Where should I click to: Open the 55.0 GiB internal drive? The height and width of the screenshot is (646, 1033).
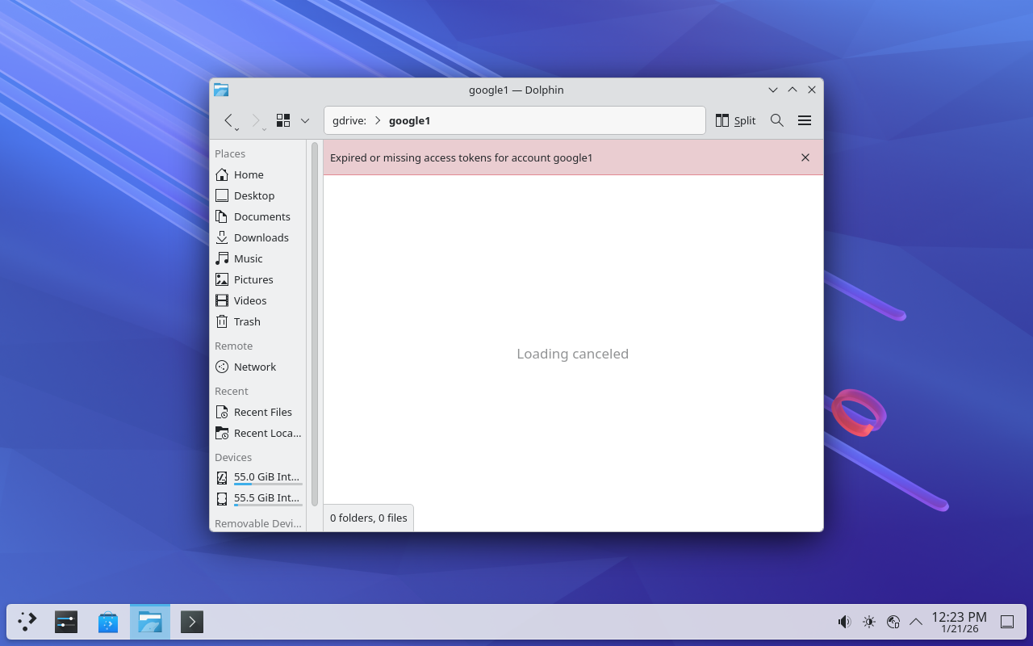pyautogui.click(x=266, y=477)
